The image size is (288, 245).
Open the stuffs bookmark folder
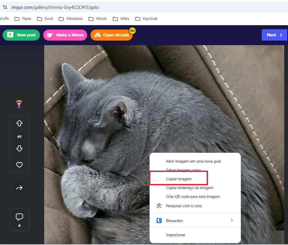4,19
